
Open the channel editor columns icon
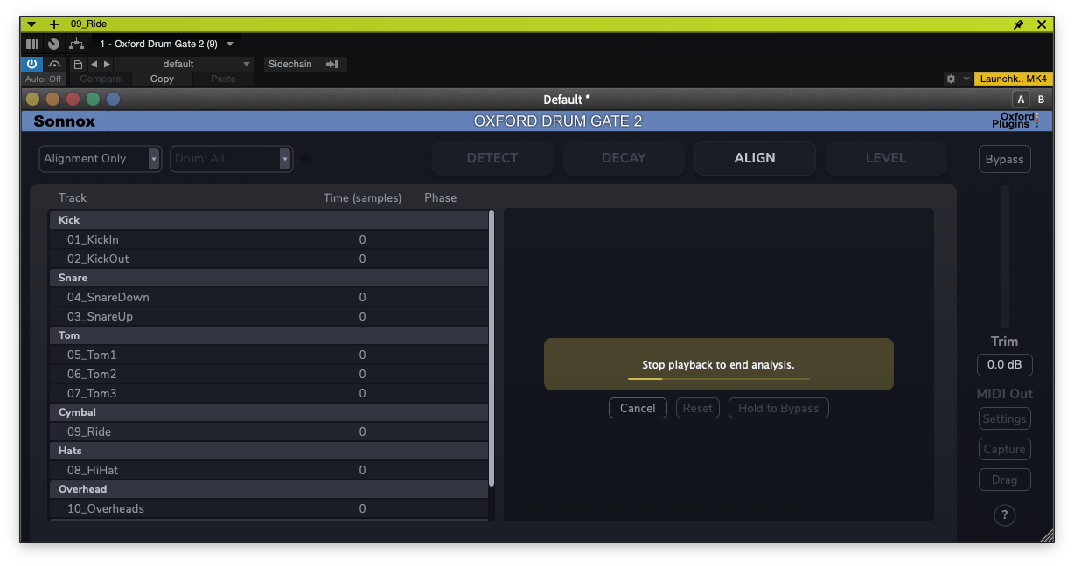[x=32, y=44]
